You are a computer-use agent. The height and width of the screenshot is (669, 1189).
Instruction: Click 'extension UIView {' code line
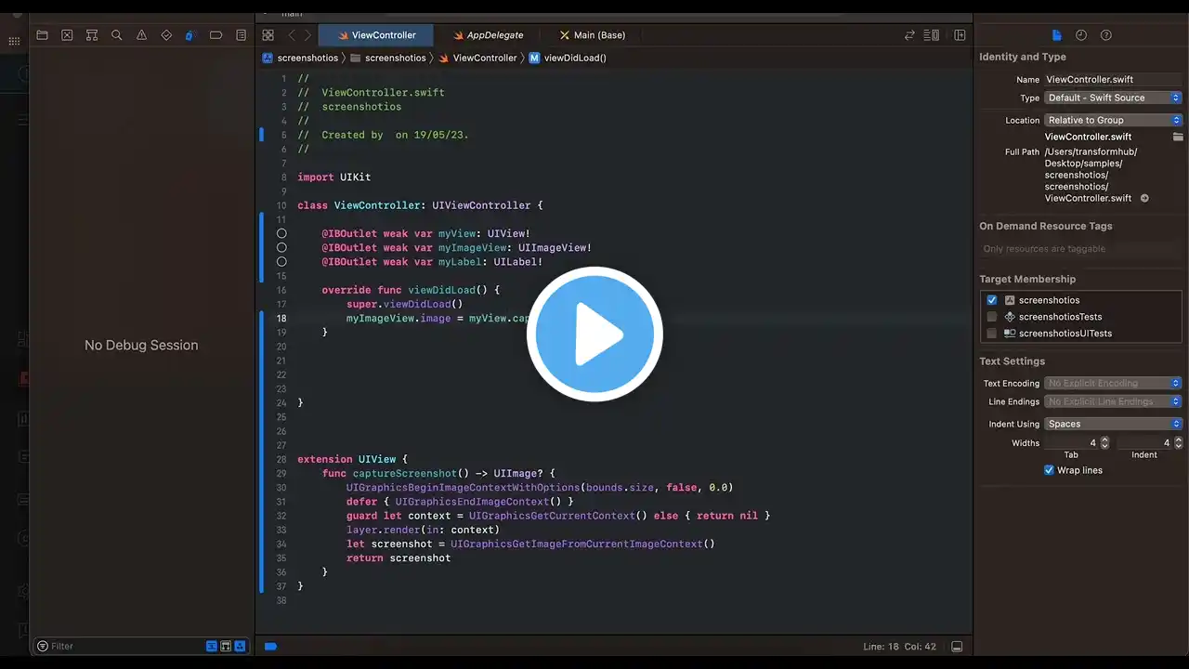352,459
